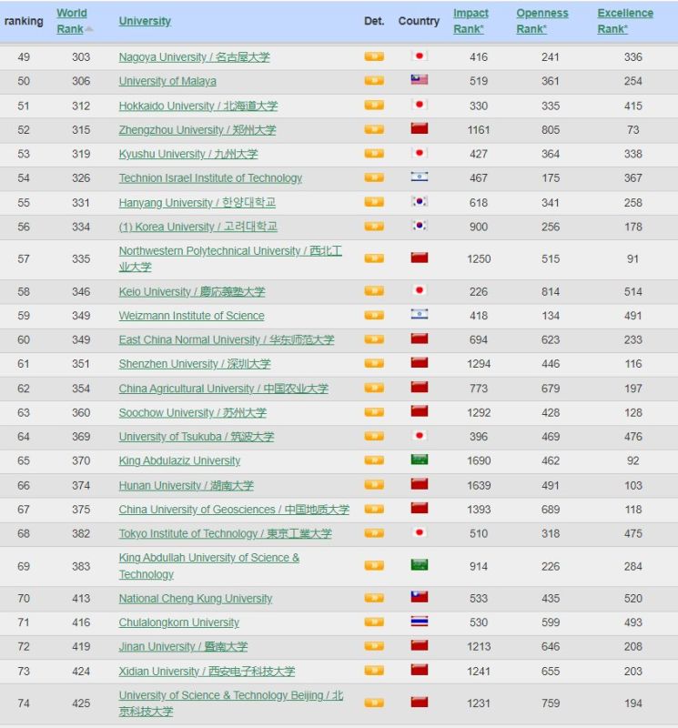Click details icon for Shenzhen University
Viewport: 678px width, 728px height.
[374, 363]
